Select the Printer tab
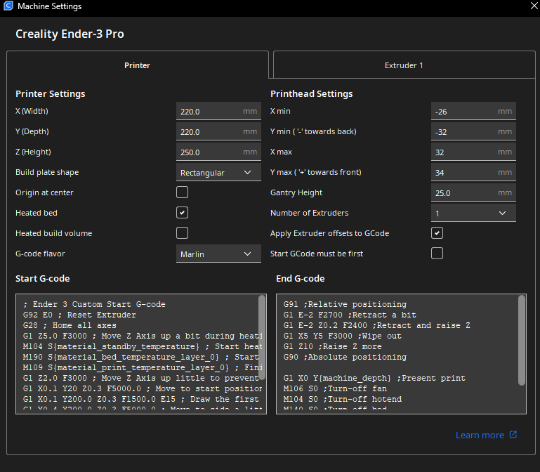This screenshot has height=472, width=540. pos(137,65)
